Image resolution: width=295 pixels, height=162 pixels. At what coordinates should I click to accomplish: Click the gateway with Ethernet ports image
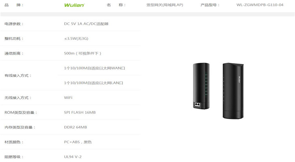click(x=201, y=86)
